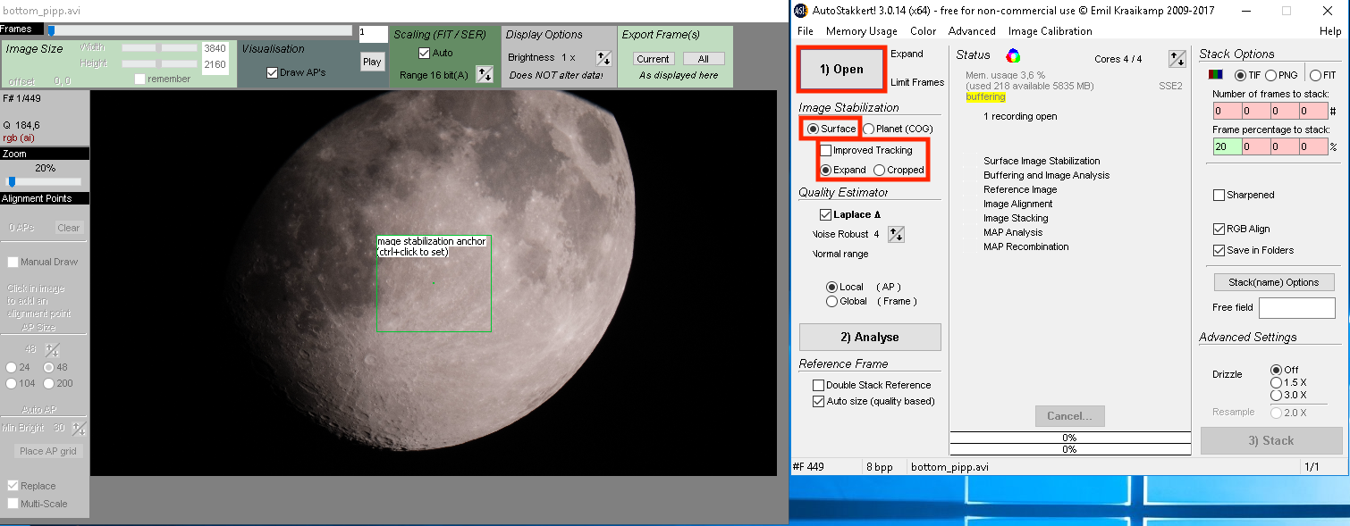Click the AutoStakkert AS! logo in title bar
The image size is (1350, 526).
[800, 11]
